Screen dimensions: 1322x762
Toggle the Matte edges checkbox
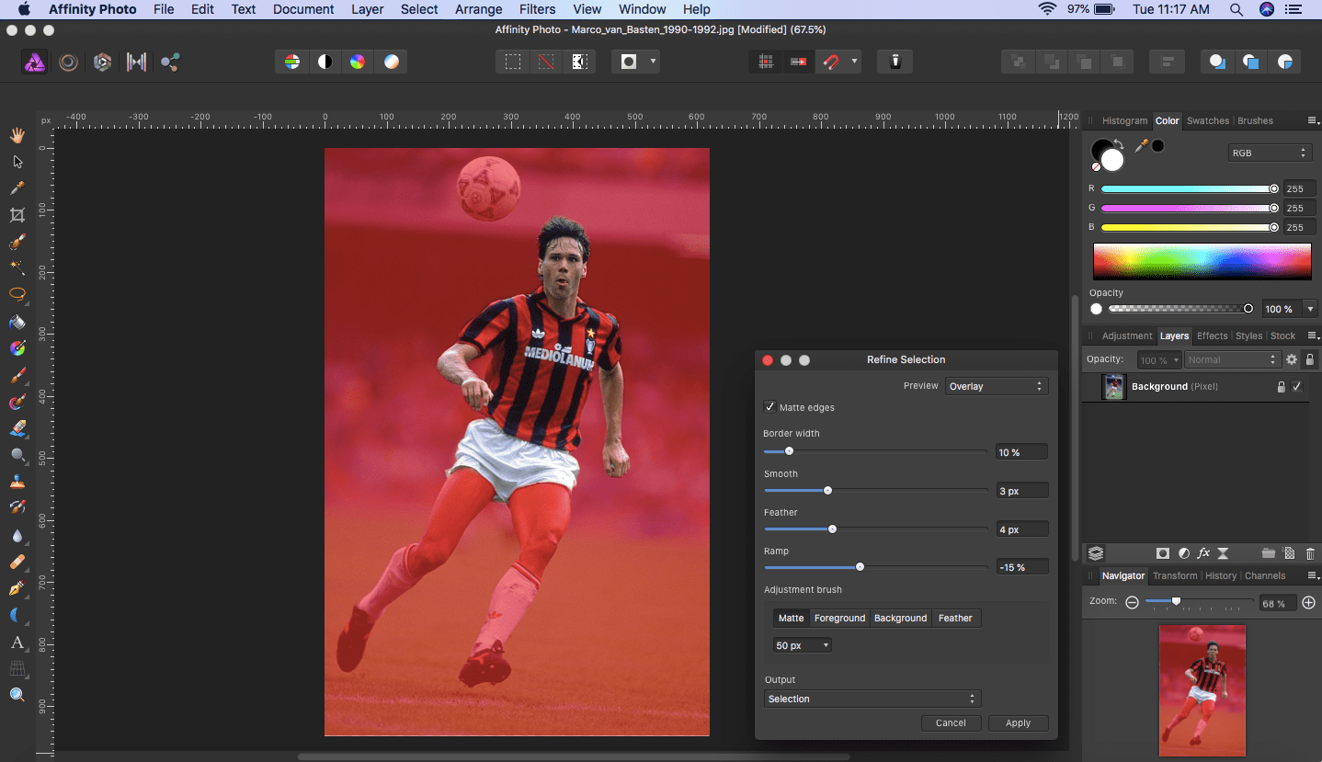[x=769, y=407]
